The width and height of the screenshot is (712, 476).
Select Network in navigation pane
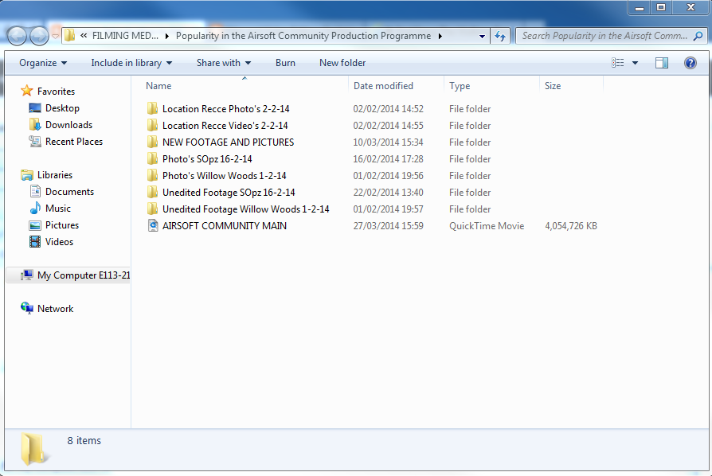coord(55,309)
